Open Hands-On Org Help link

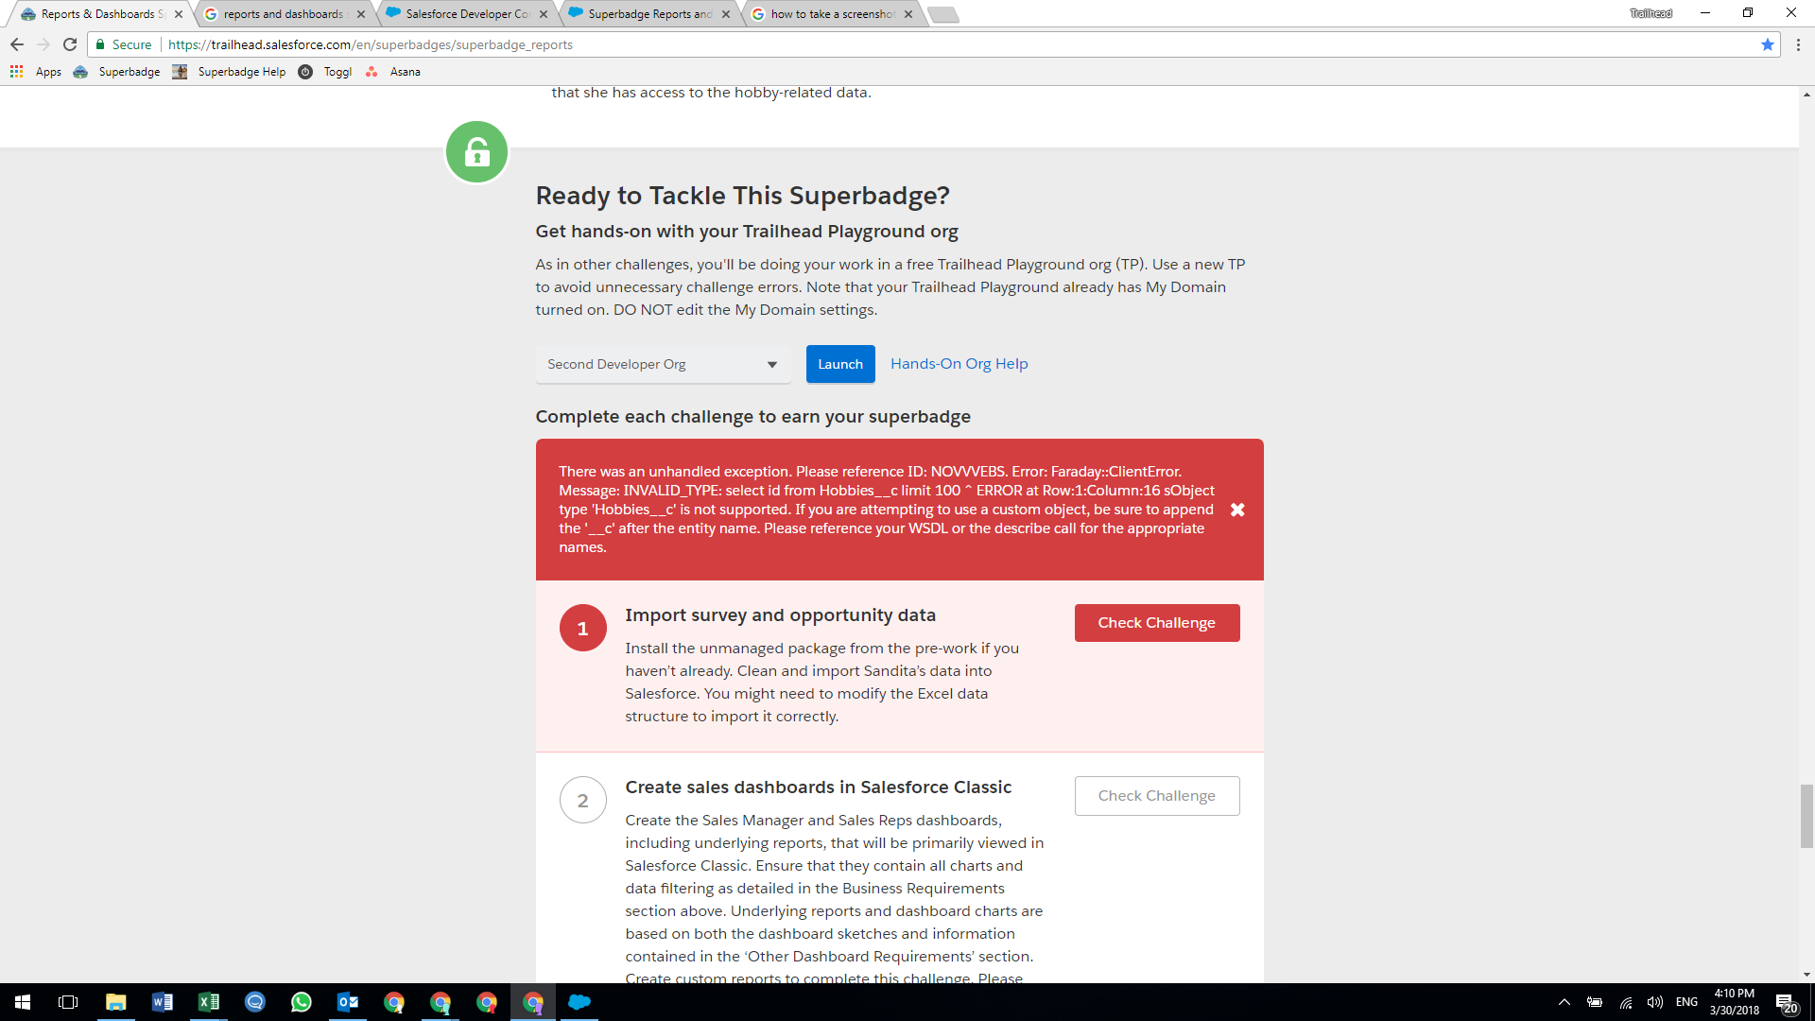(959, 364)
